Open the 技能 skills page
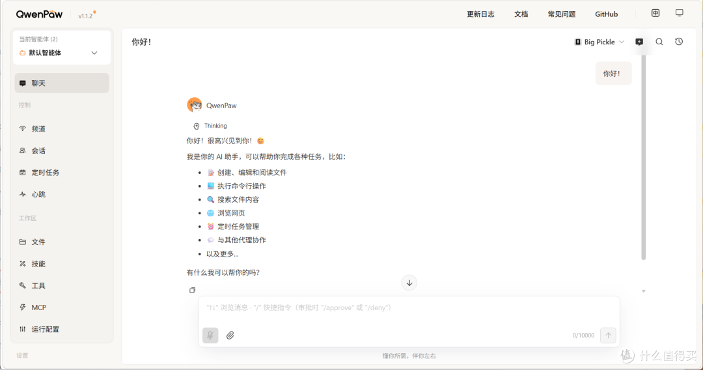Image resolution: width=703 pixels, height=370 pixels. coord(62,264)
